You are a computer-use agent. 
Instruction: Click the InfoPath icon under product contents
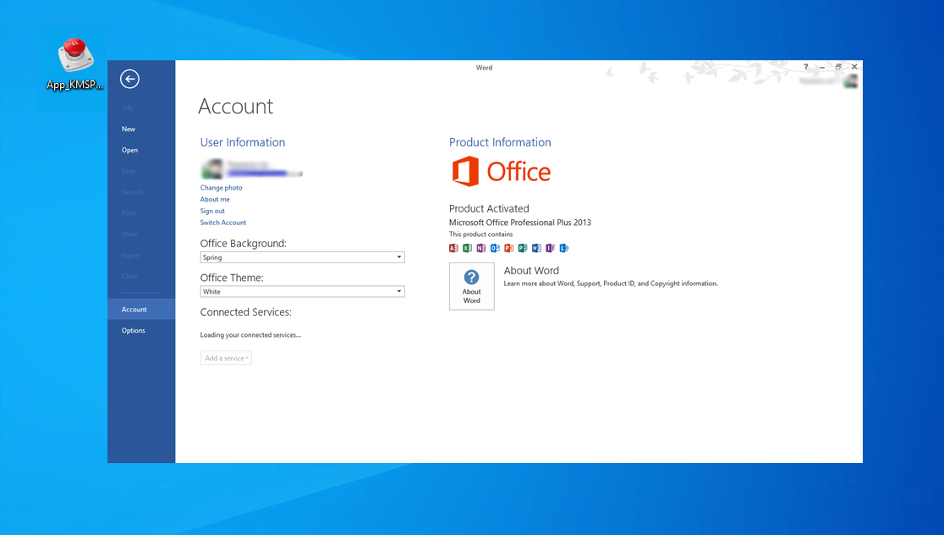pos(551,248)
